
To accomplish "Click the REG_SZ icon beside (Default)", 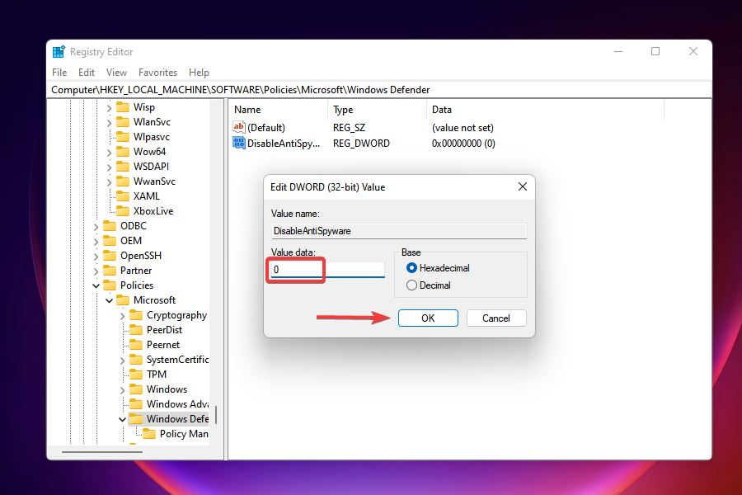I will click(237, 127).
